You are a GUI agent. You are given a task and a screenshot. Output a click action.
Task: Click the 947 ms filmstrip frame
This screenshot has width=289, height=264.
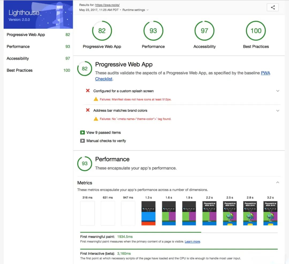click(128, 213)
